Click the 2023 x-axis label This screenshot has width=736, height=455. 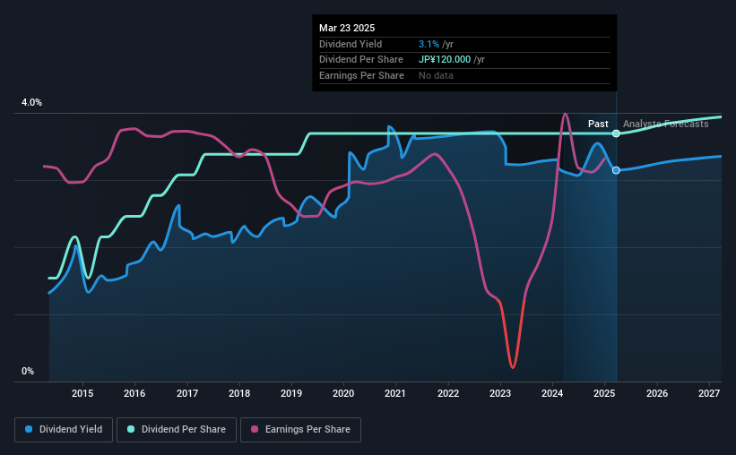[x=500, y=393]
